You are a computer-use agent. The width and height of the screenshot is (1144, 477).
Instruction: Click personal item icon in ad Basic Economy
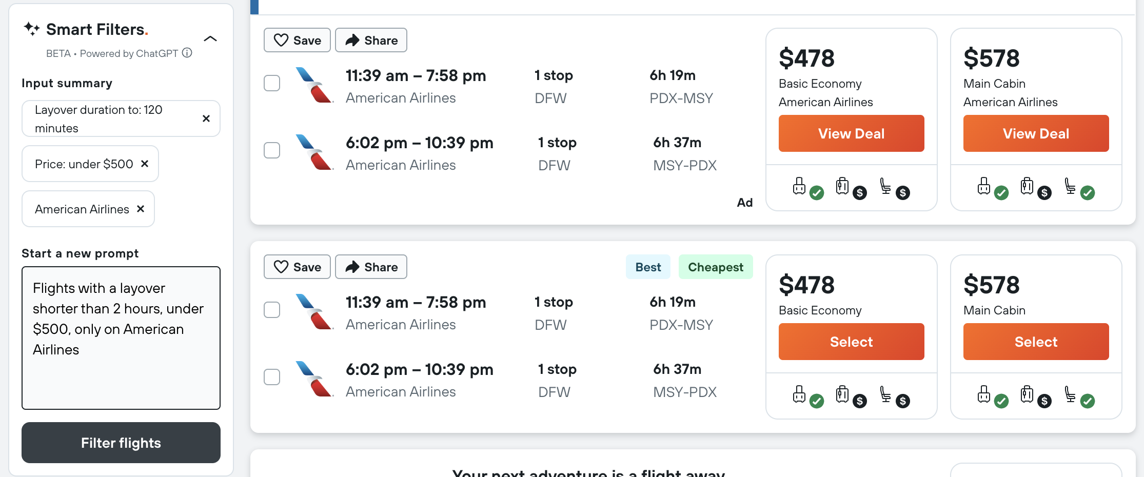tap(807, 188)
